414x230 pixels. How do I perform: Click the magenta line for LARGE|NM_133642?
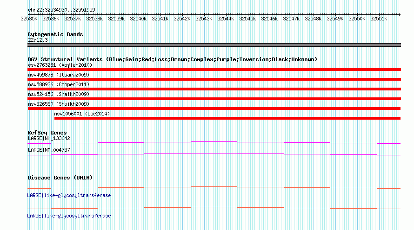(x=214, y=142)
